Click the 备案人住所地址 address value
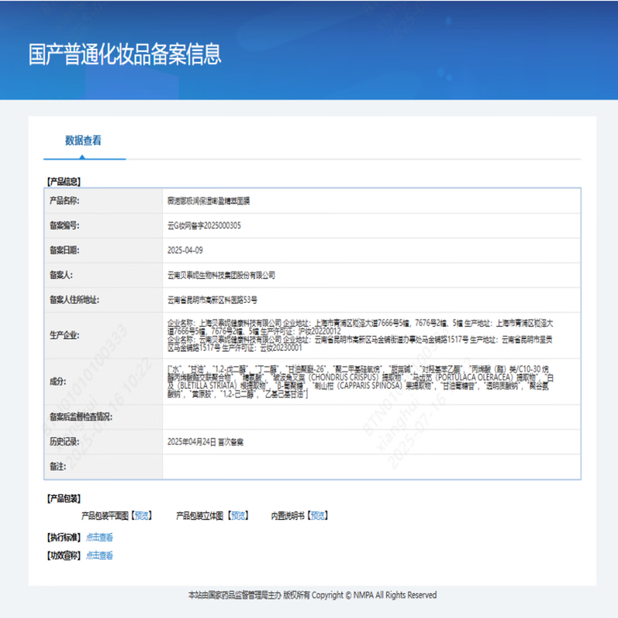 click(x=212, y=300)
